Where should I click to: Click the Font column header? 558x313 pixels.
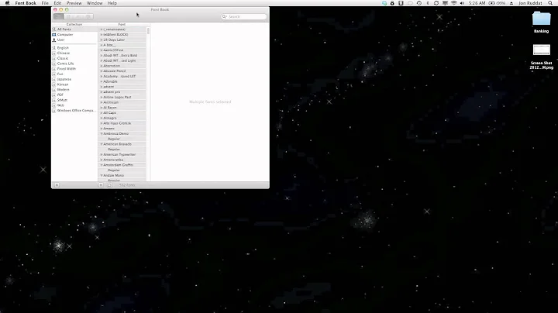point(122,24)
